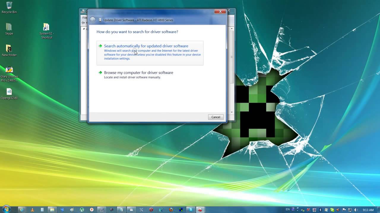Click the back arrow in Update Driver Software
380x213 pixels.
pos(93,20)
